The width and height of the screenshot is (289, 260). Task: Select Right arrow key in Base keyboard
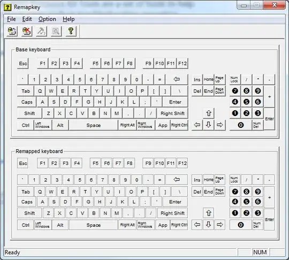pos(220,125)
